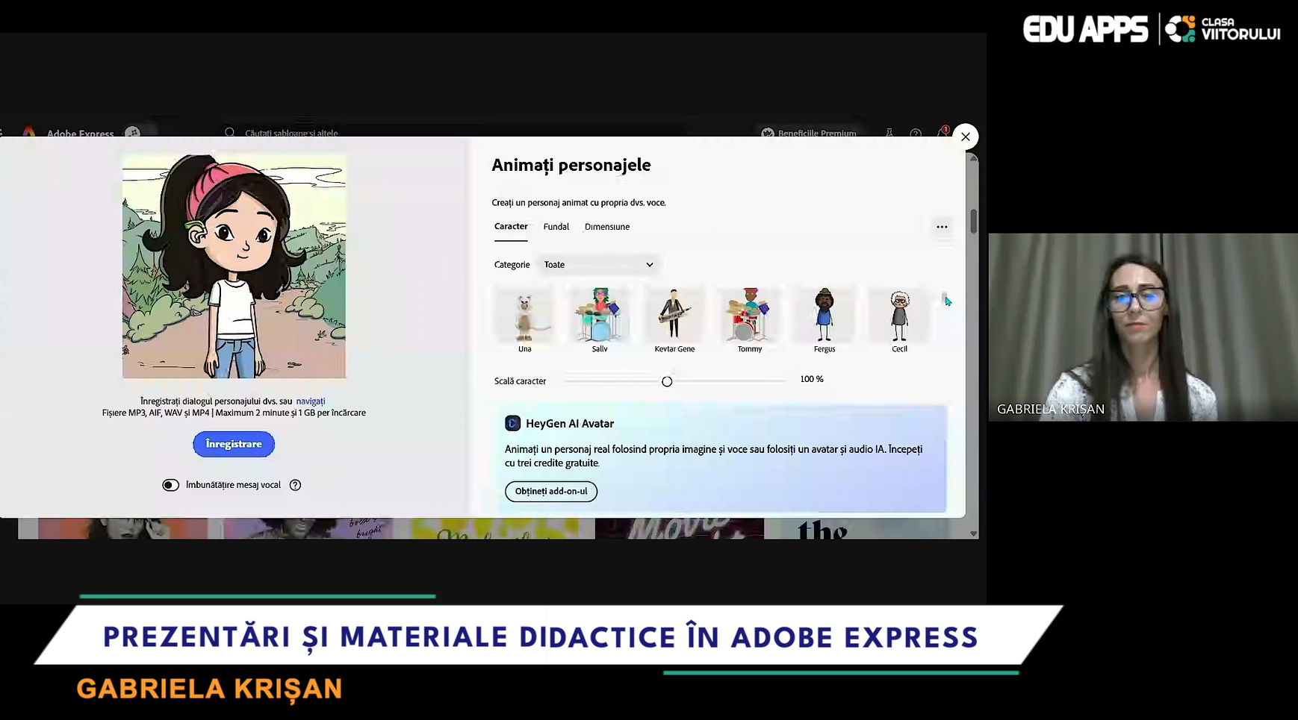
Task: Expand the Categorie dropdown showing Toate
Action: pyautogui.click(x=599, y=265)
